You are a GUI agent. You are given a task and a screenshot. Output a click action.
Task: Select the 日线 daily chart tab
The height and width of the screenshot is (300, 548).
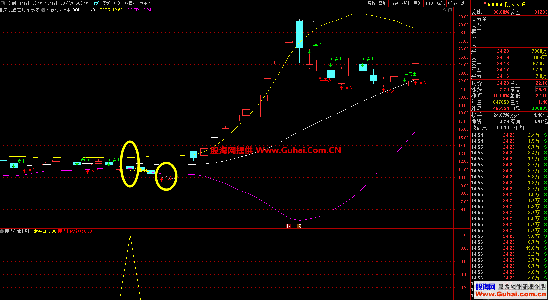coord(95,3)
